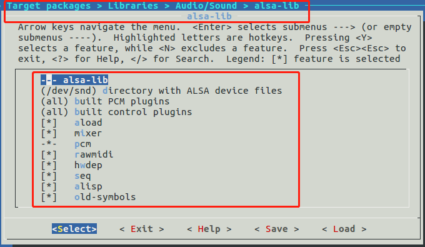Go to Audio/Sound in breadcrumb path
The width and height of the screenshot is (425, 247).
point(206,6)
